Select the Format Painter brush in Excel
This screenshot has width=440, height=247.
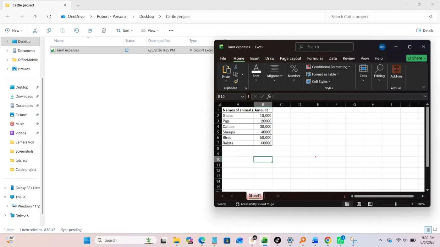point(236,81)
